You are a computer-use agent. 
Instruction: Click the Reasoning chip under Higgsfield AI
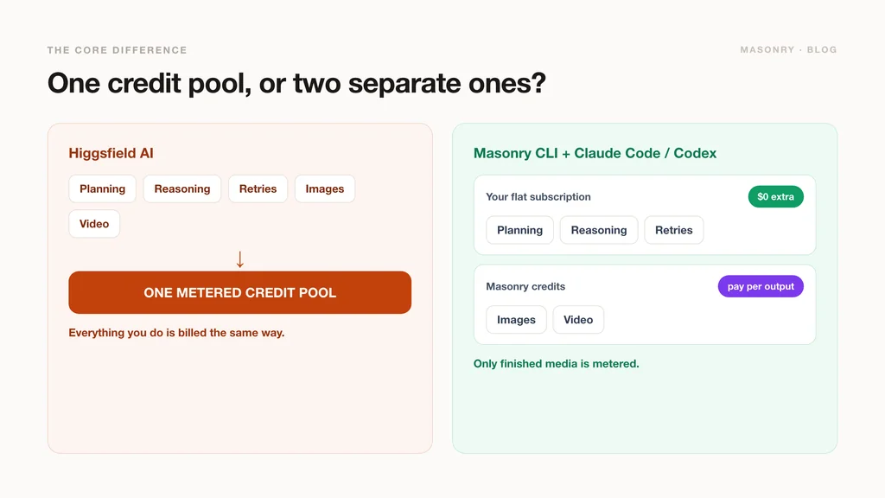pyautogui.click(x=181, y=188)
